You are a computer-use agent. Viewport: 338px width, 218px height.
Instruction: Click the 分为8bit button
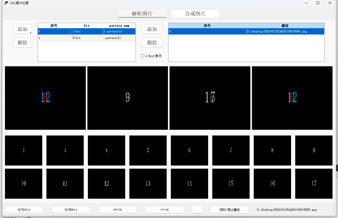(71, 210)
